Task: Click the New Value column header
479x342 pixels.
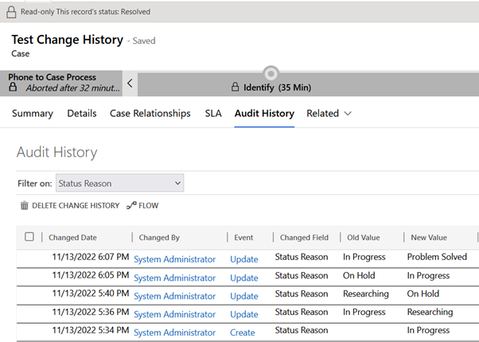Action: [429, 237]
